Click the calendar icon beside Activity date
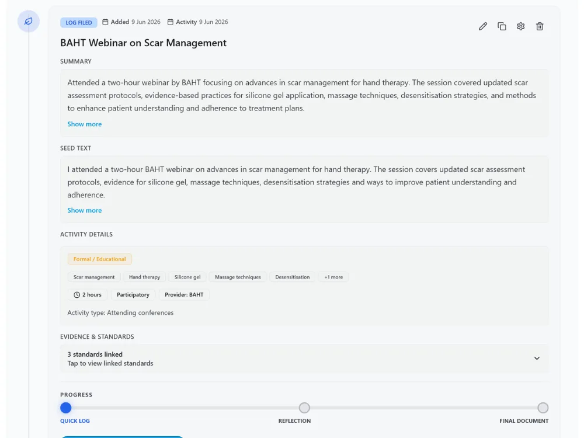Screen dimensions: 584x438 click(170, 22)
